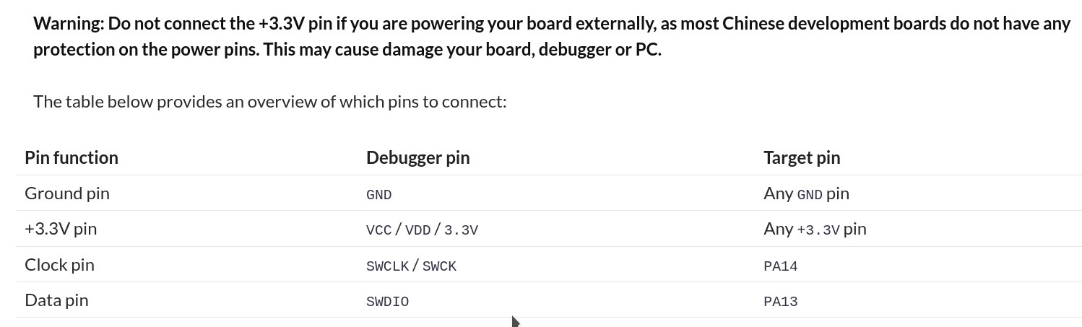Screen dimensions: 1082x327
Task: Click the SWDIO debugger pin cell
Action: [387, 302]
